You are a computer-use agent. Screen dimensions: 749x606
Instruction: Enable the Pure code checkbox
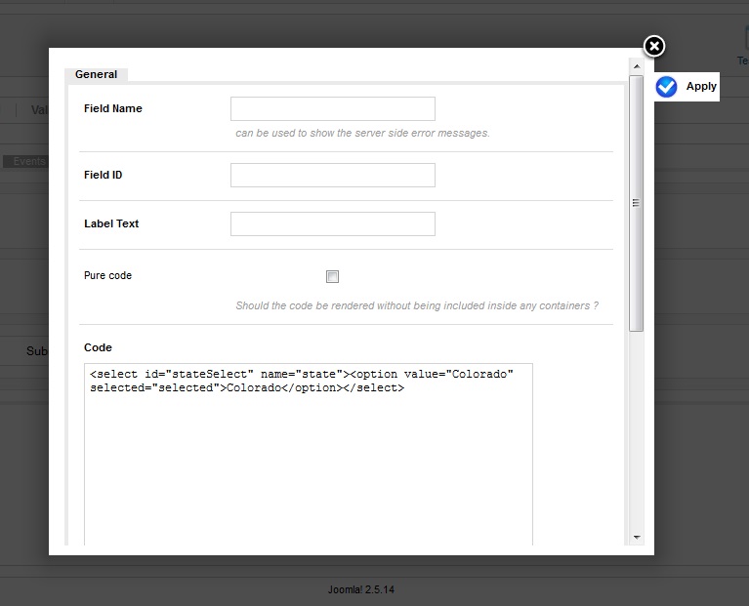(x=332, y=276)
